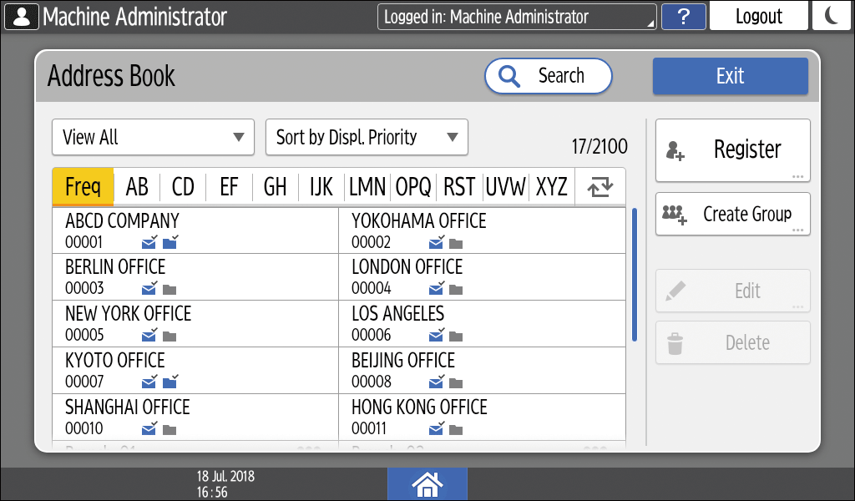855x501 pixels.
Task: Select the BERLIN OFFICE entry
Action: [195, 277]
